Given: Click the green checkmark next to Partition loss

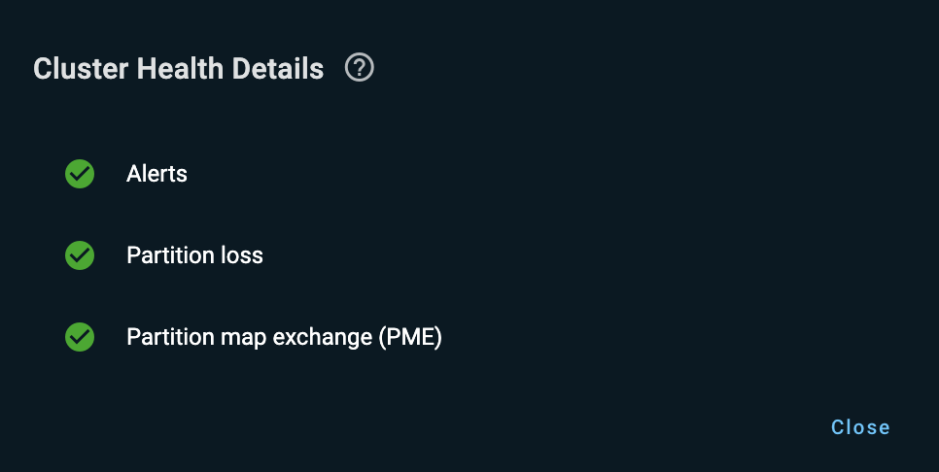Looking at the screenshot, I should (x=80, y=255).
